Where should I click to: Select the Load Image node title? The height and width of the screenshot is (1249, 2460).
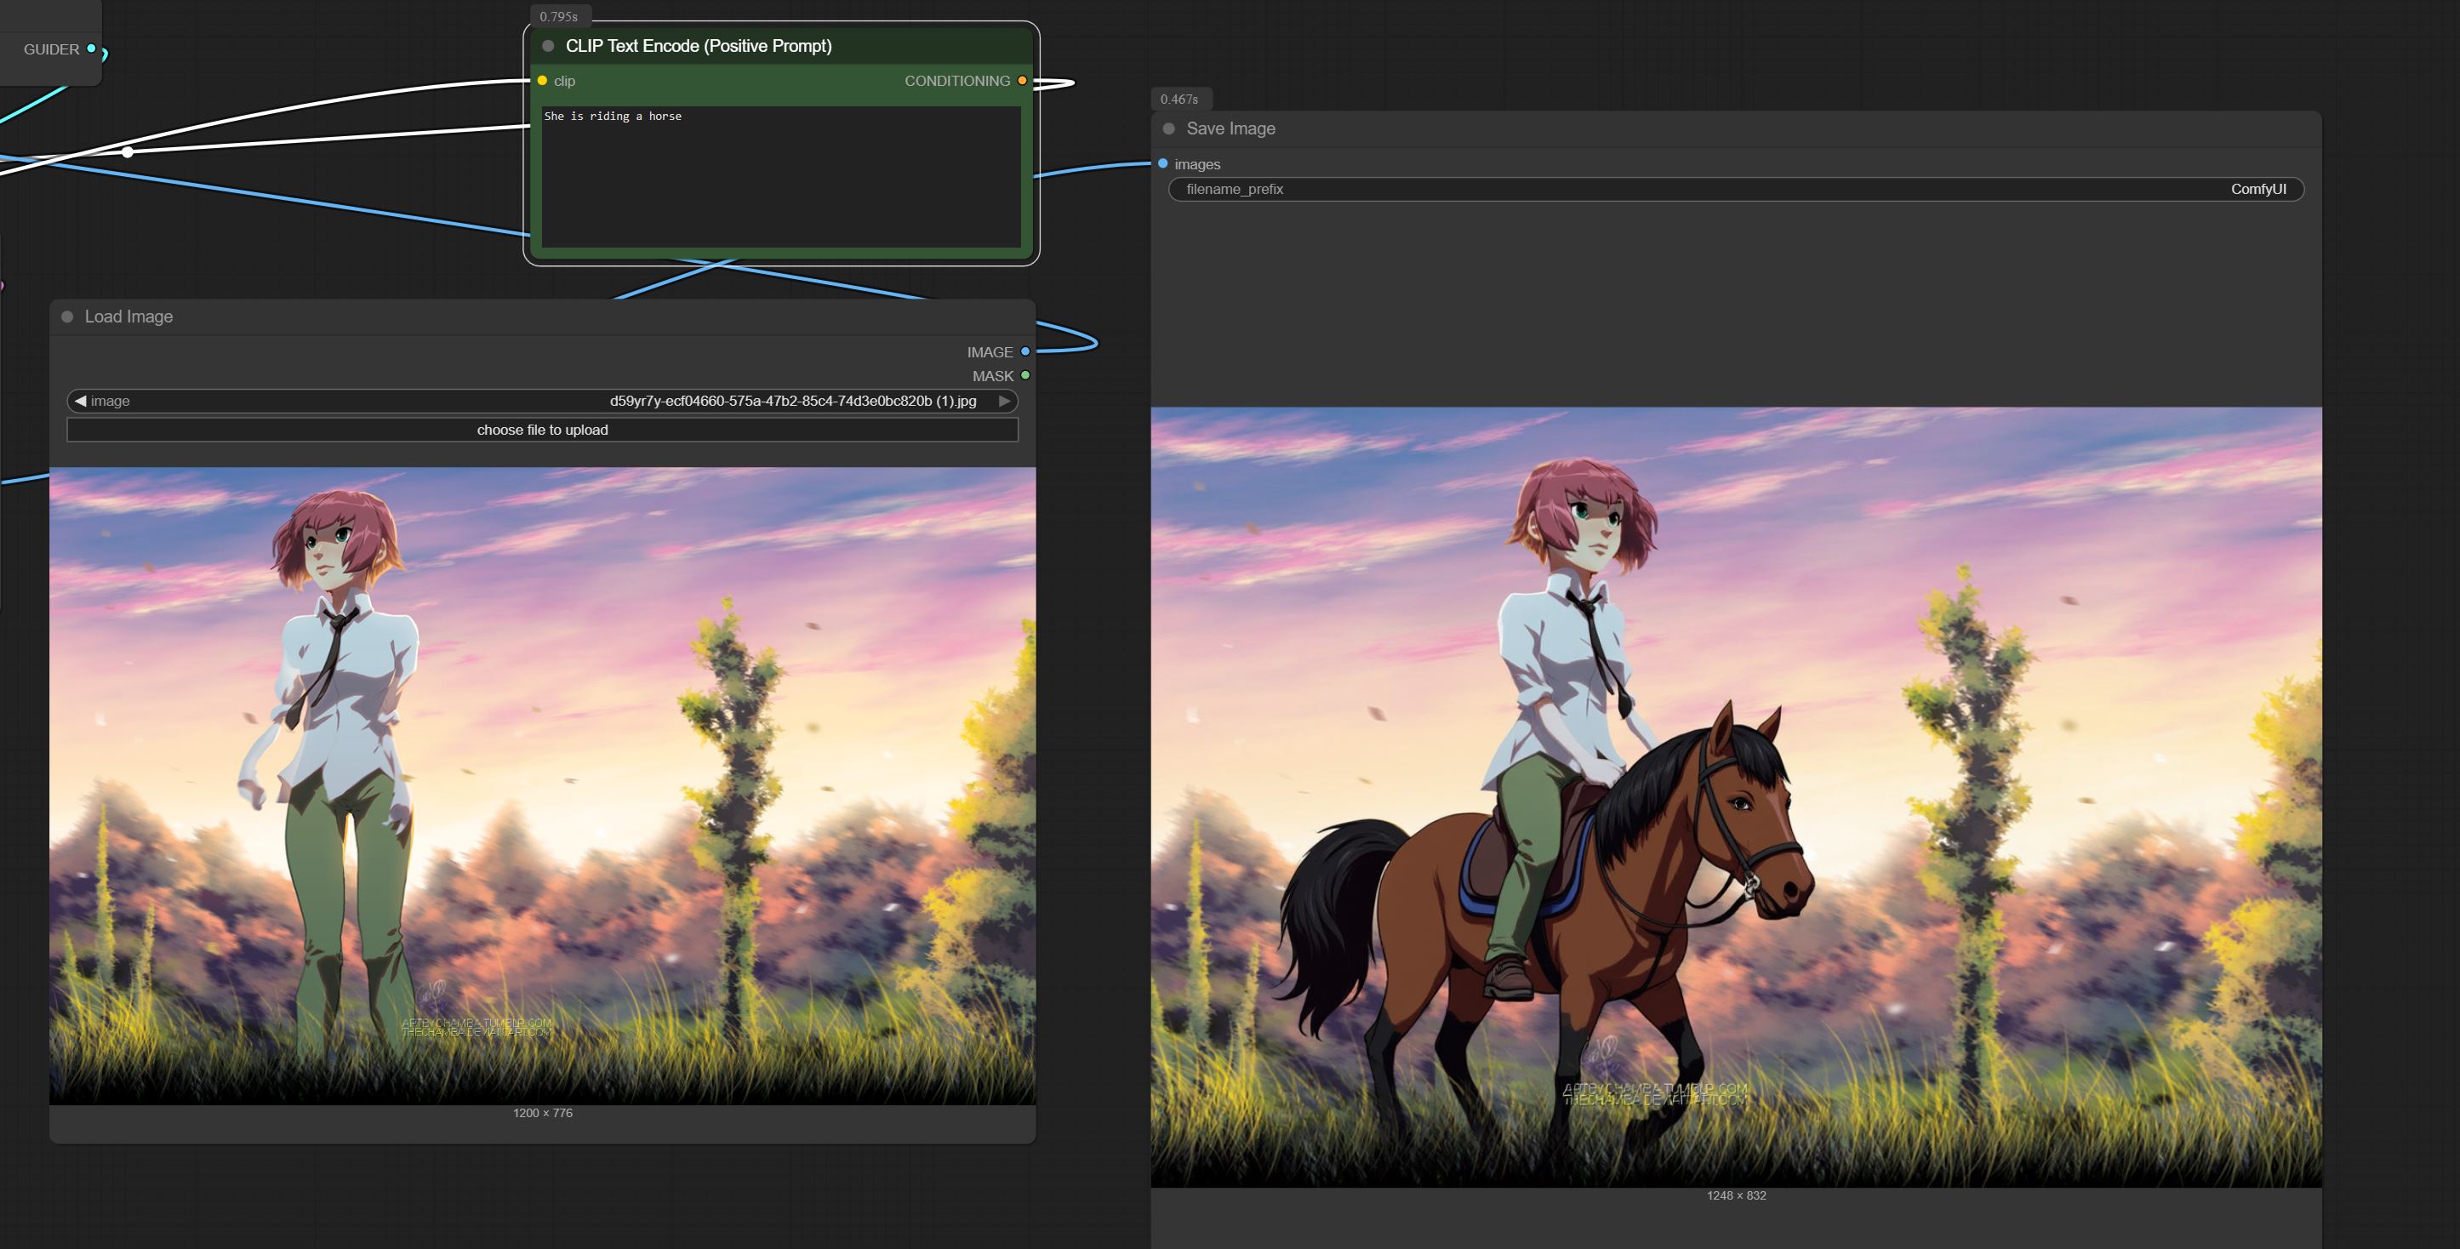(129, 317)
